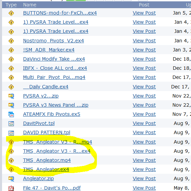
Task: Open the __Daily Candle.ex4 attachment
Action: tap(46, 87)
